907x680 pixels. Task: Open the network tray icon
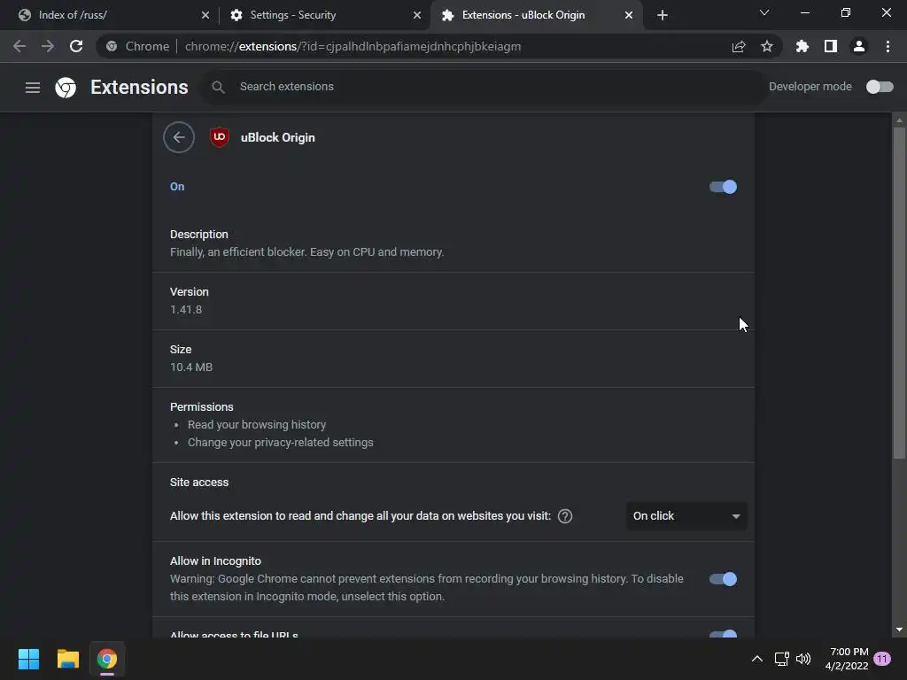pos(781,659)
